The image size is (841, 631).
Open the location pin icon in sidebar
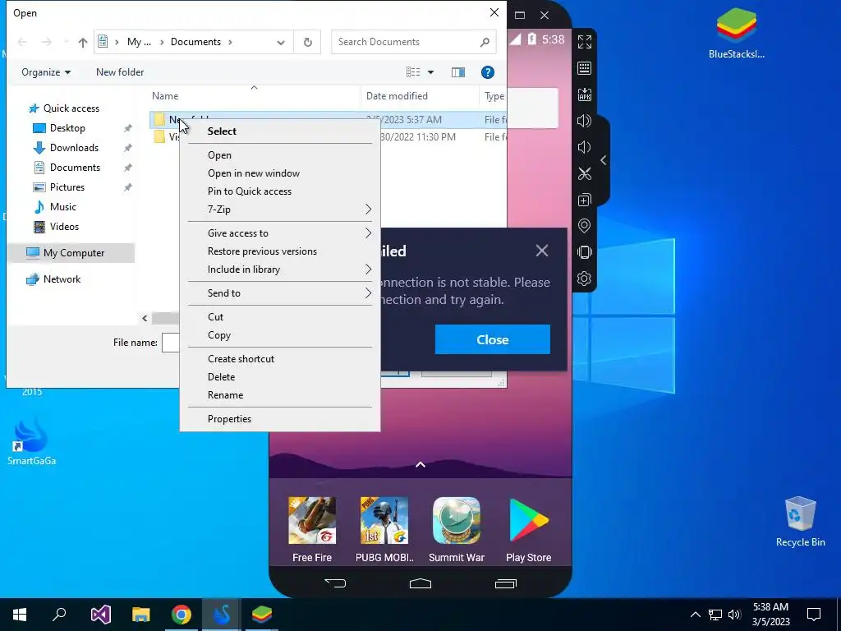point(584,226)
